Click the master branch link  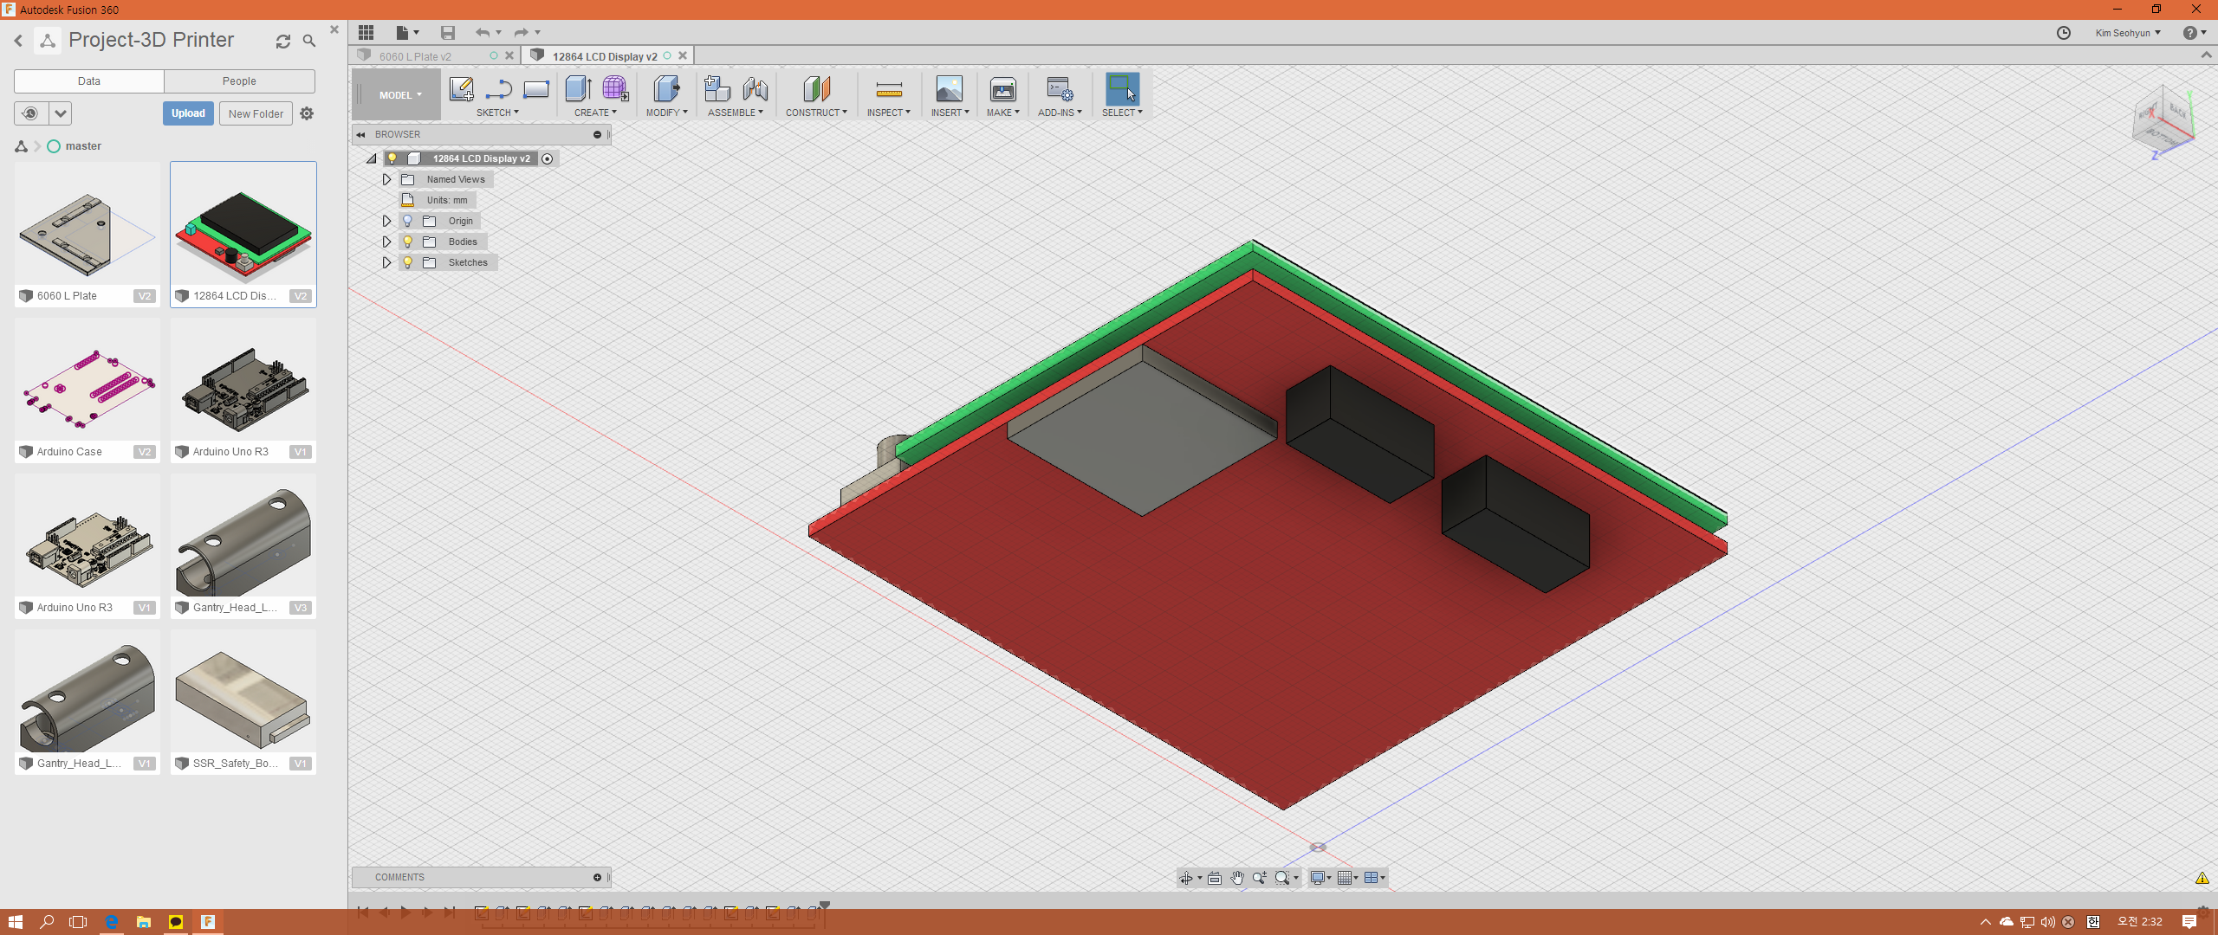[x=83, y=146]
